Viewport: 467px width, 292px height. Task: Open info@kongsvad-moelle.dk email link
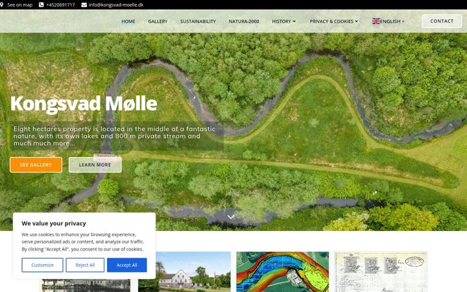point(116,5)
